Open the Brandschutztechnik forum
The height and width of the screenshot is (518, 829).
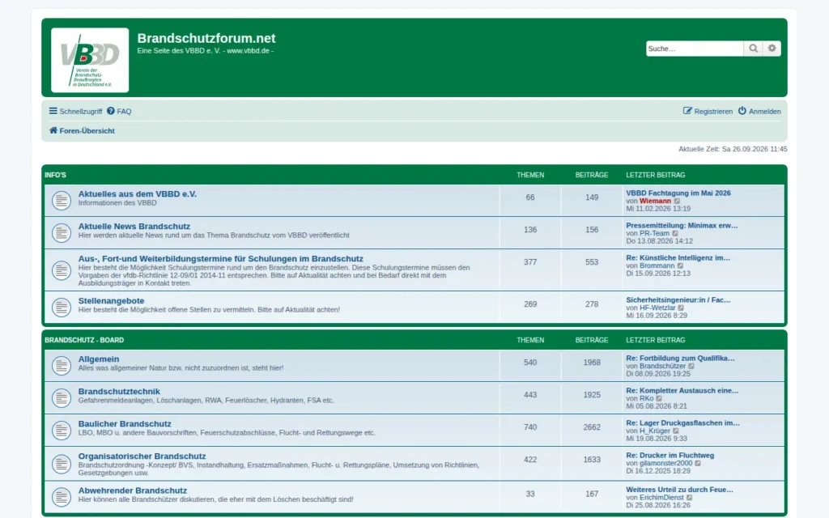[x=119, y=392]
